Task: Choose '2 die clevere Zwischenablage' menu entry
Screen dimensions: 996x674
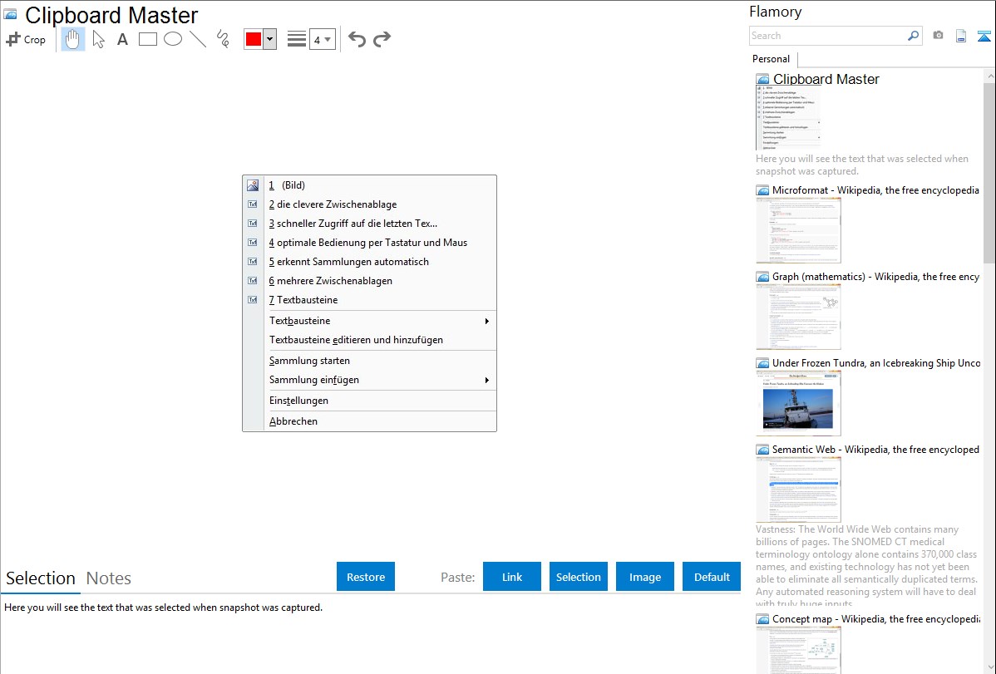Action: point(370,204)
